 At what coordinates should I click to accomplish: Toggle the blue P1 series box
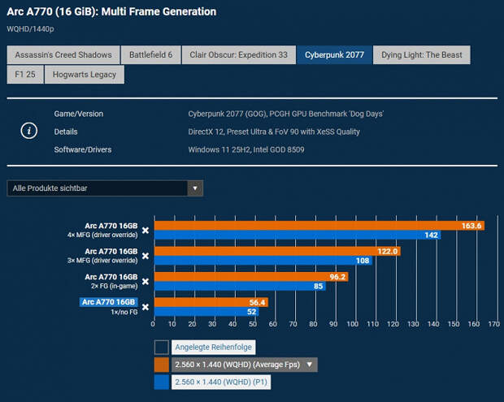161,382
